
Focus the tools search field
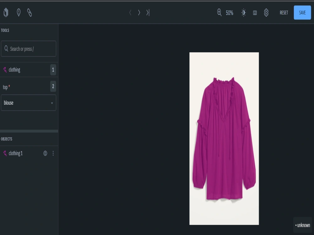29,49
